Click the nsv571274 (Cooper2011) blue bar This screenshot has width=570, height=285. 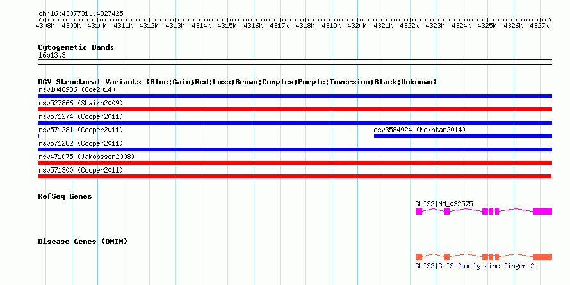click(295, 123)
